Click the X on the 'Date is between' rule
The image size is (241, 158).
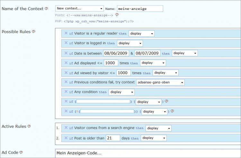(66, 53)
